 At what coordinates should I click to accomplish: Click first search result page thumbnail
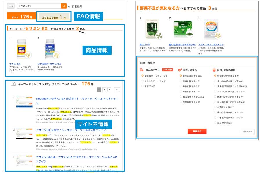[24, 102]
